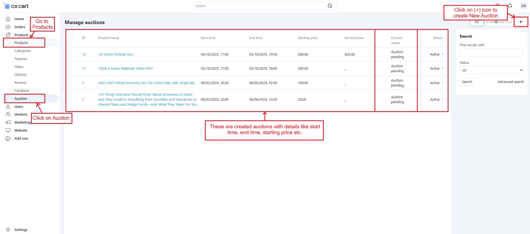Click the notifications bell icon
The width and height of the screenshot is (530, 234).
click(510, 6)
